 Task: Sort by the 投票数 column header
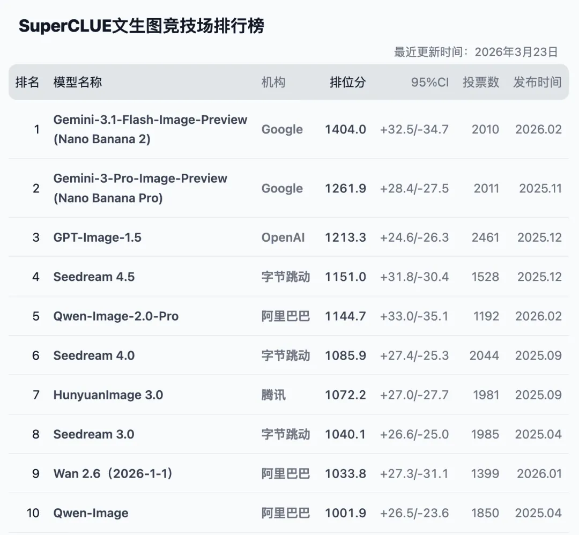click(x=481, y=82)
